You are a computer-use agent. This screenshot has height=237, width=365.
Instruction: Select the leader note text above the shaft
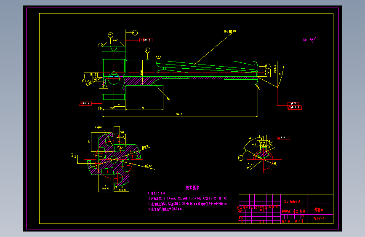pyautogui.click(x=230, y=31)
